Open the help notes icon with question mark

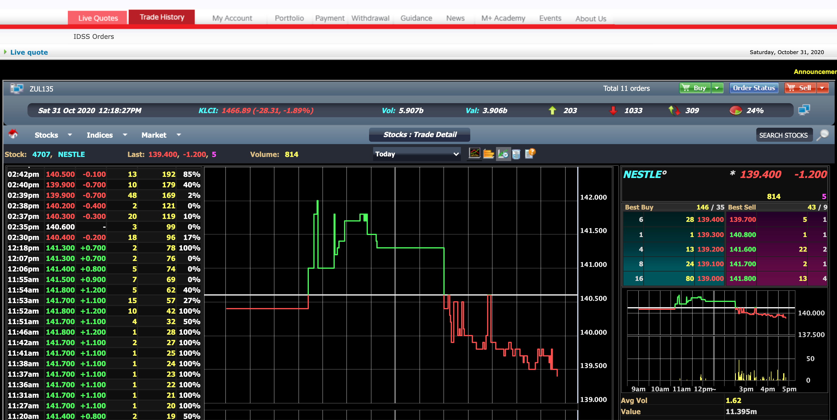[530, 154]
